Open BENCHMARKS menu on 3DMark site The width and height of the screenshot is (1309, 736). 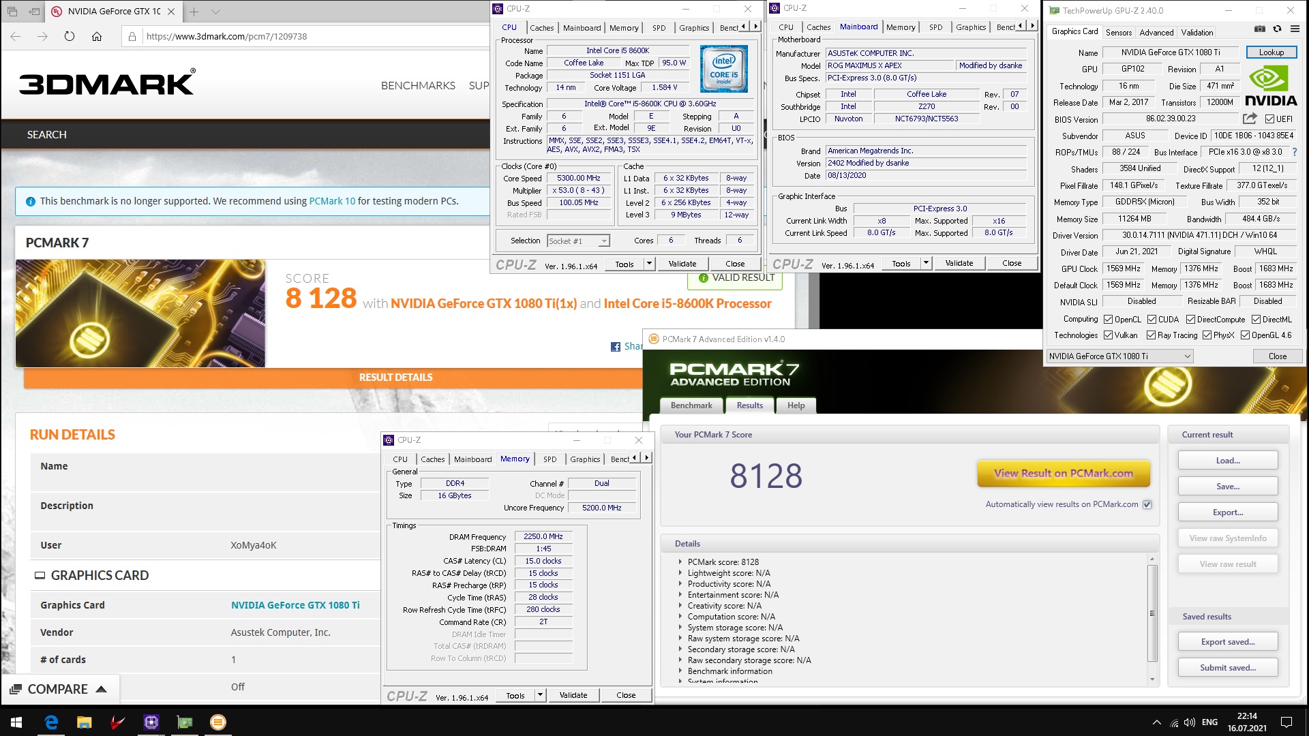(x=418, y=86)
